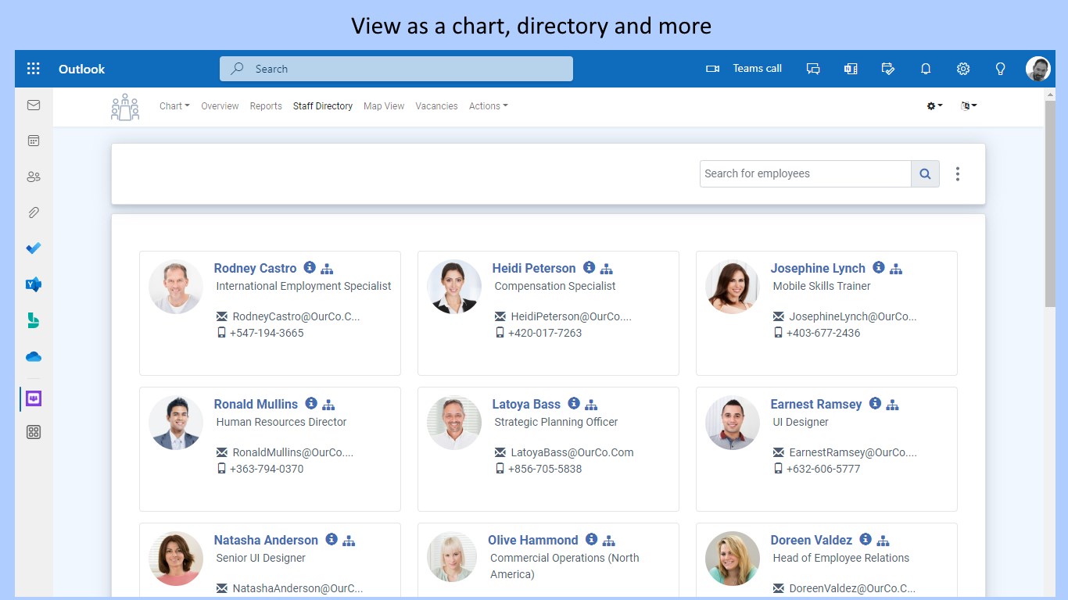This screenshot has height=600, width=1068.
Task: Open Bookings app in sidebar
Action: click(34, 320)
